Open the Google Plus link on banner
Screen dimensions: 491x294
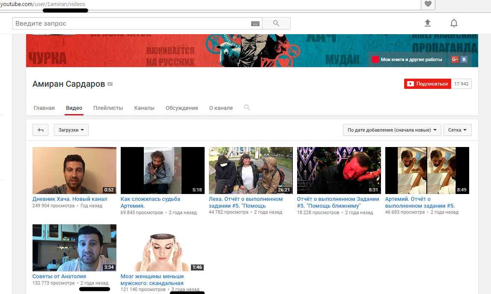[x=455, y=60]
